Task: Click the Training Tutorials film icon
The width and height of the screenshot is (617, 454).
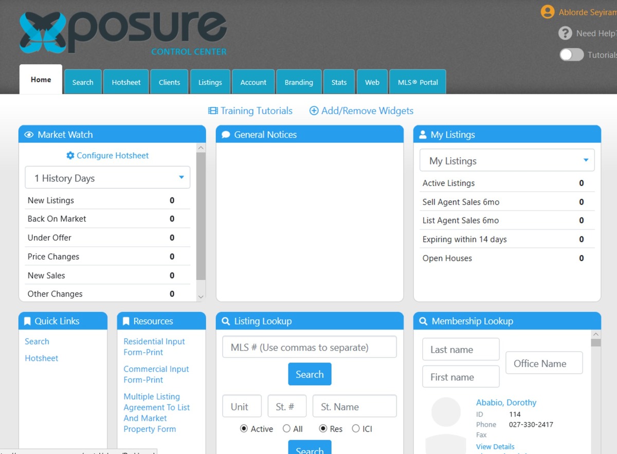Action: pos(213,111)
